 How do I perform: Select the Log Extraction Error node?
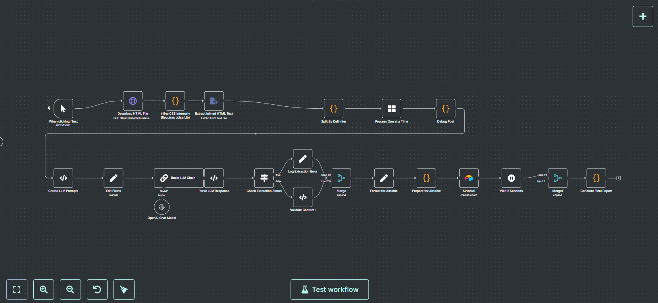(x=303, y=159)
